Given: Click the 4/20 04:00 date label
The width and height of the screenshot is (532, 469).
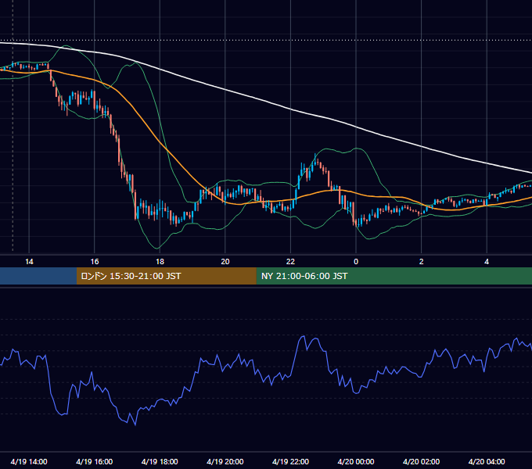Looking at the screenshot, I should (487, 461).
